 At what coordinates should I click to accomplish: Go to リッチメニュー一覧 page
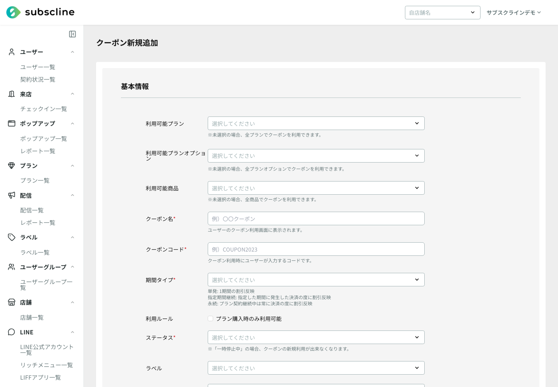pyautogui.click(x=46, y=365)
